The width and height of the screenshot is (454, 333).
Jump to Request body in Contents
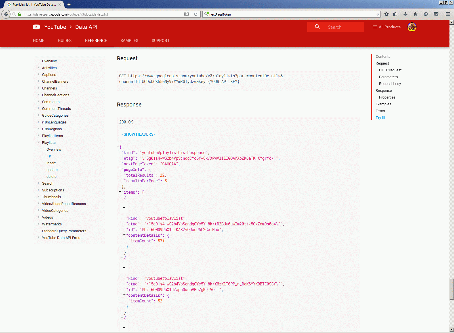[390, 84]
